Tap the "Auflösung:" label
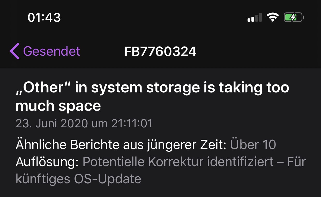 (x=47, y=162)
